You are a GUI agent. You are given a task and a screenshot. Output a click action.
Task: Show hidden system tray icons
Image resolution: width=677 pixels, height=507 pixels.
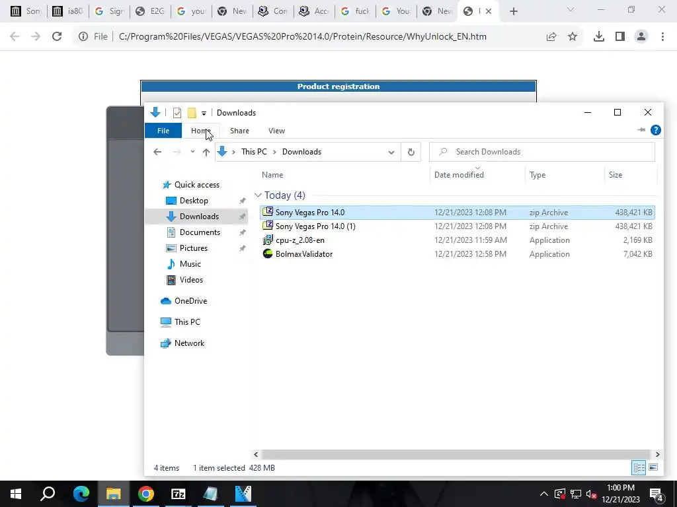[x=544, y=494]
